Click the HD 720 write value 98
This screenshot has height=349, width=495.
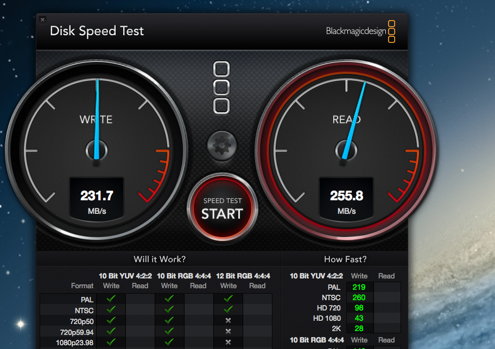pyautogui.click(x=359, y=308)
